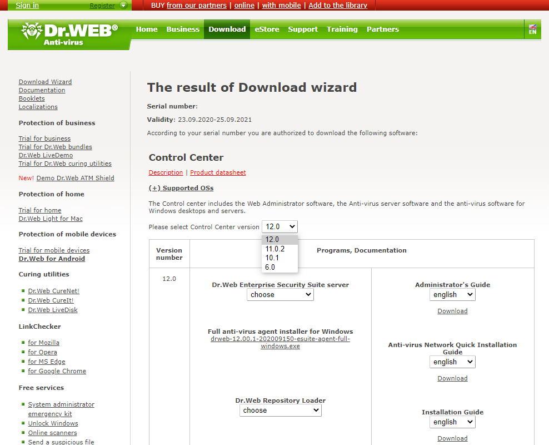Choose version 11.0.2 from the list

[x=280, y=249]
